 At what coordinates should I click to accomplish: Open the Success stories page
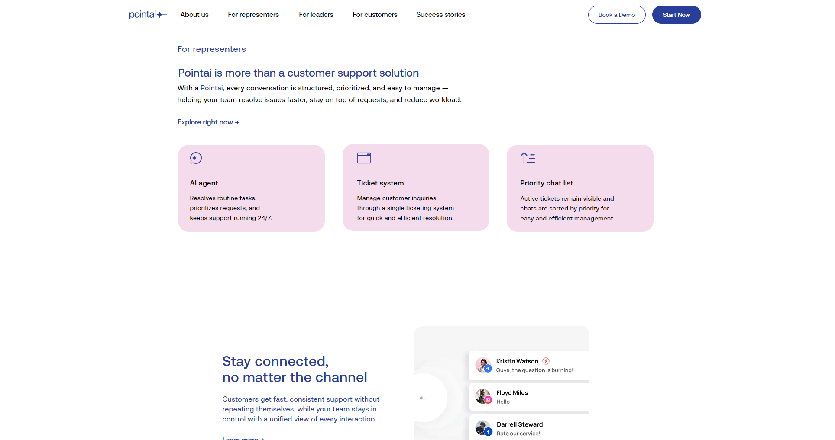click(x=440, y=15)
